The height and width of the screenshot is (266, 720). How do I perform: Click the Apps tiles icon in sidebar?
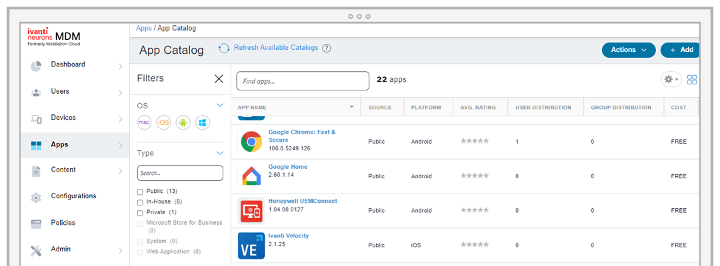pos(36,146)
